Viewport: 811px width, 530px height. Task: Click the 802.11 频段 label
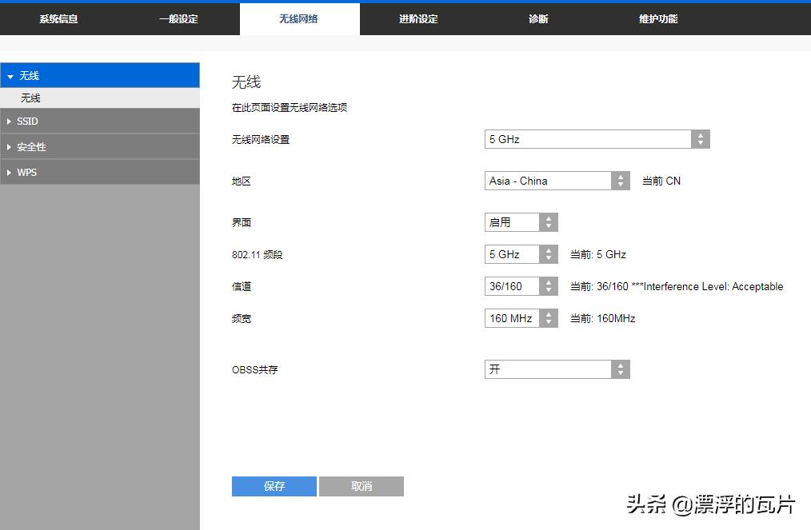(257, 254)
